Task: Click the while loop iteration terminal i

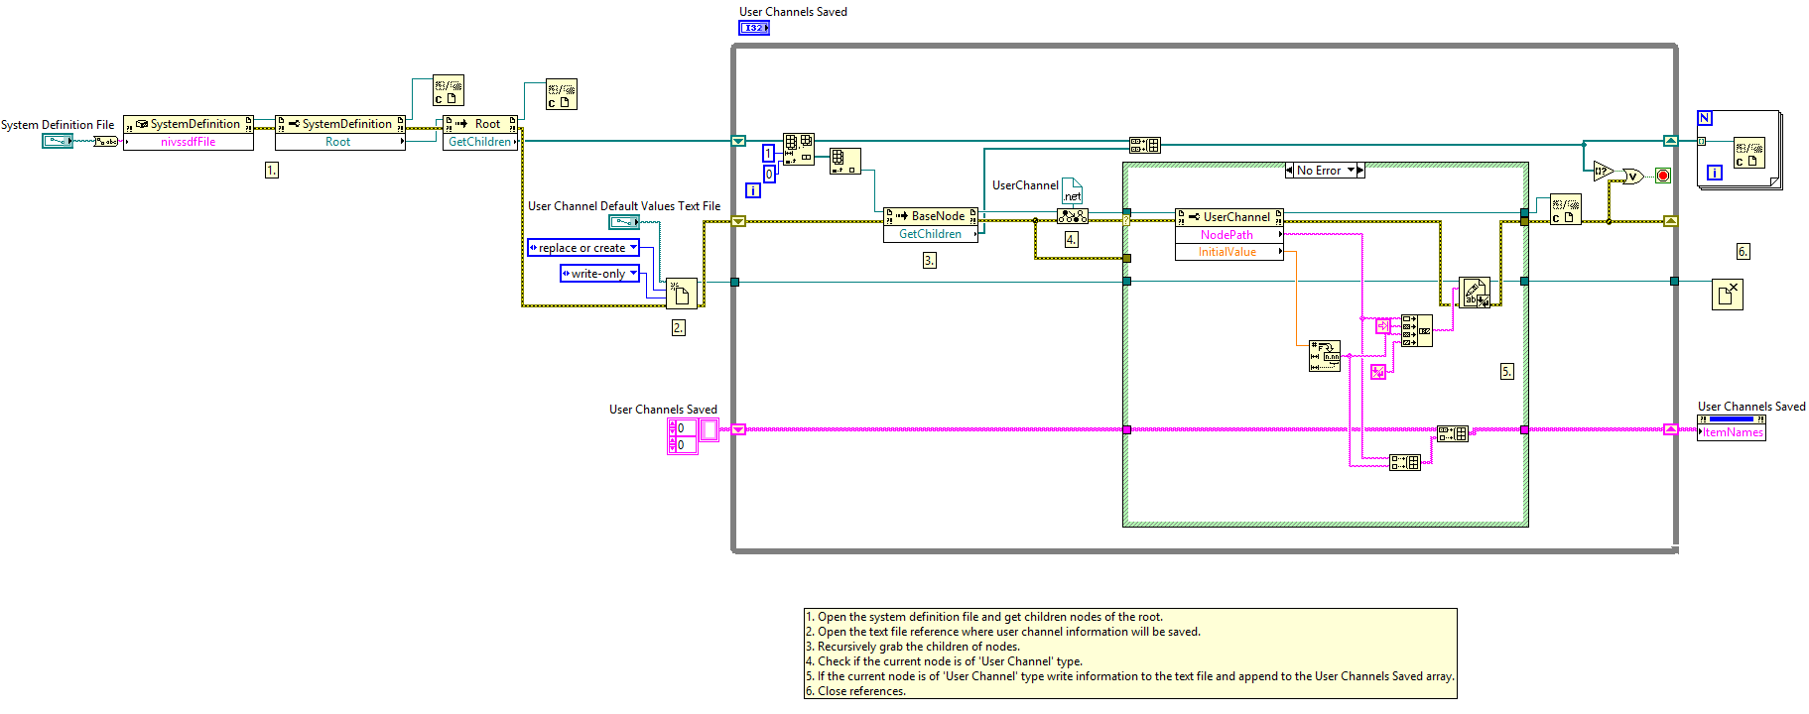Action: click(x=753, y=190)
